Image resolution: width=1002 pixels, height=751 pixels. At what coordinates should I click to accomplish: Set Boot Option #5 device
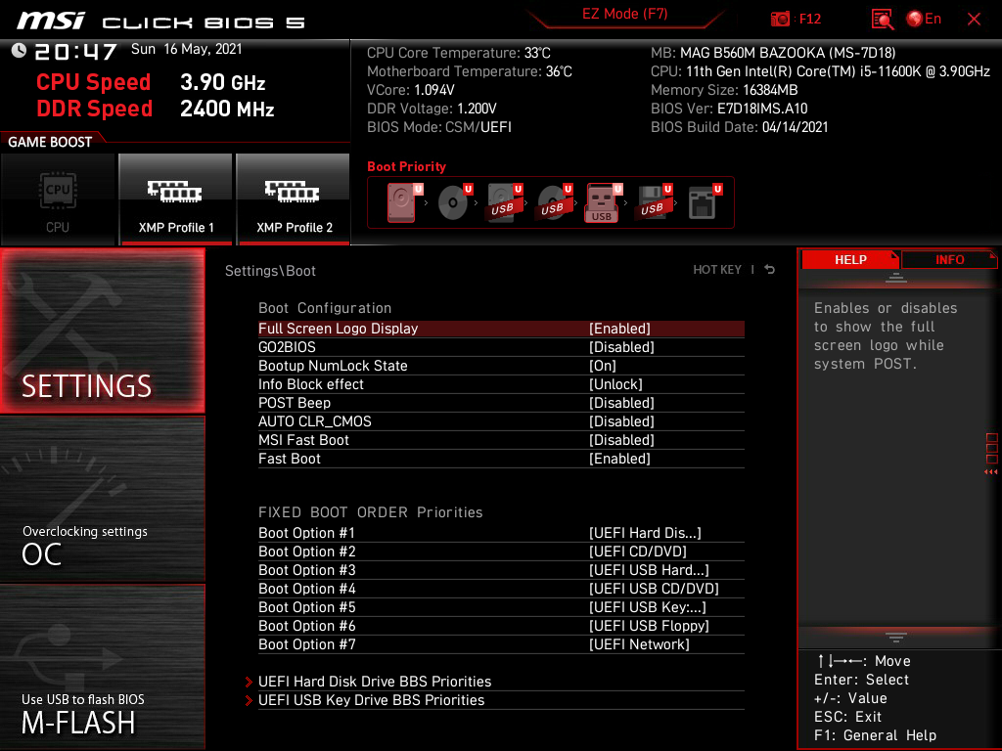[x=501, y=606]
